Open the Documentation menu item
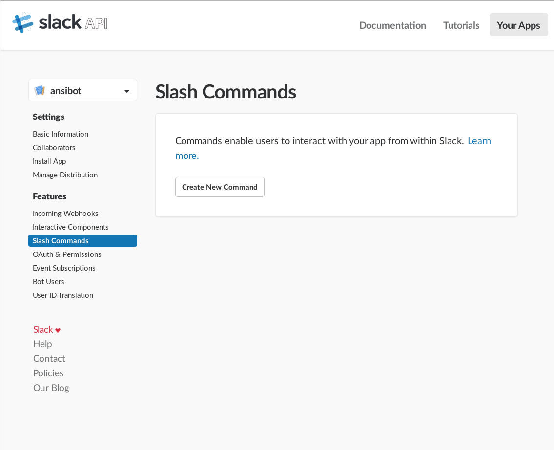The width and height of the screenshot is (554, 450). (x=392, y=25)
